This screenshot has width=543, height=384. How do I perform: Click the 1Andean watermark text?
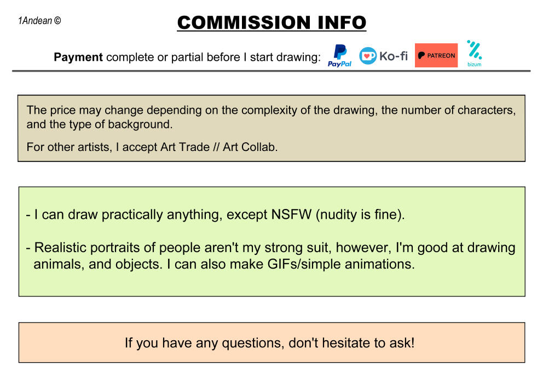[35, 21]
